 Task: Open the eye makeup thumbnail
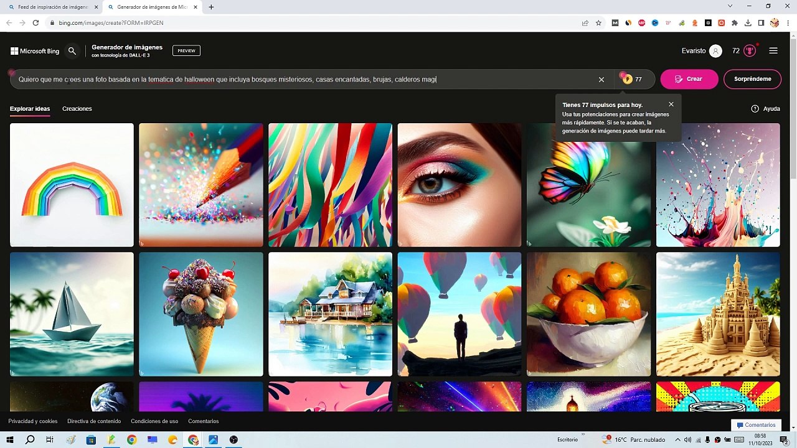coord(460,185)
